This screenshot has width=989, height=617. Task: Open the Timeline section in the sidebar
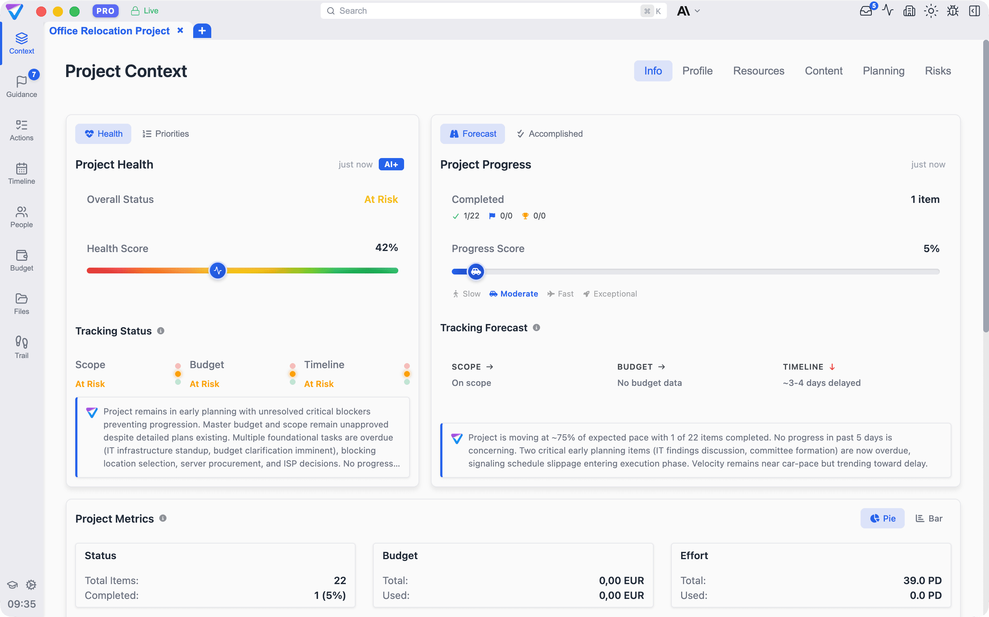click(21, 173)
